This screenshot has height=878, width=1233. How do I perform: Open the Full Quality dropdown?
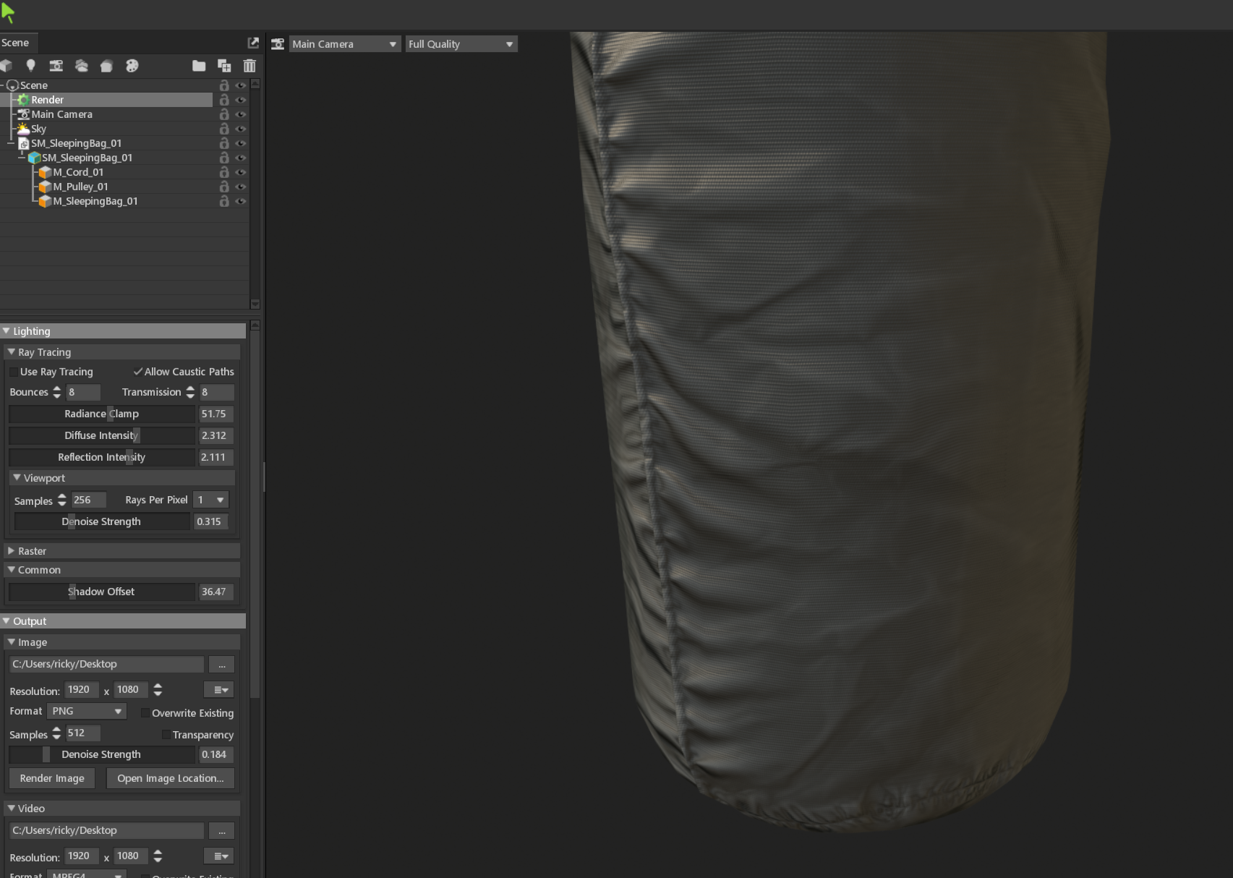461,44
